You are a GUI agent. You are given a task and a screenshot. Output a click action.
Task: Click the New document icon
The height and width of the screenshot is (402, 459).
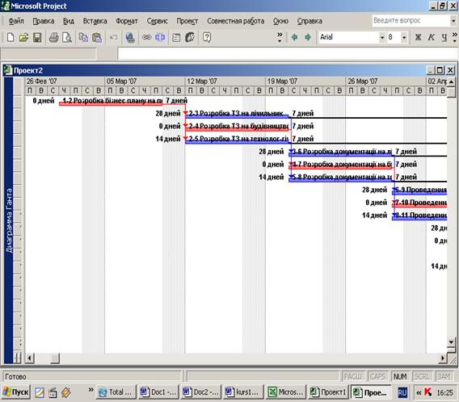click(x=11, y=37)
